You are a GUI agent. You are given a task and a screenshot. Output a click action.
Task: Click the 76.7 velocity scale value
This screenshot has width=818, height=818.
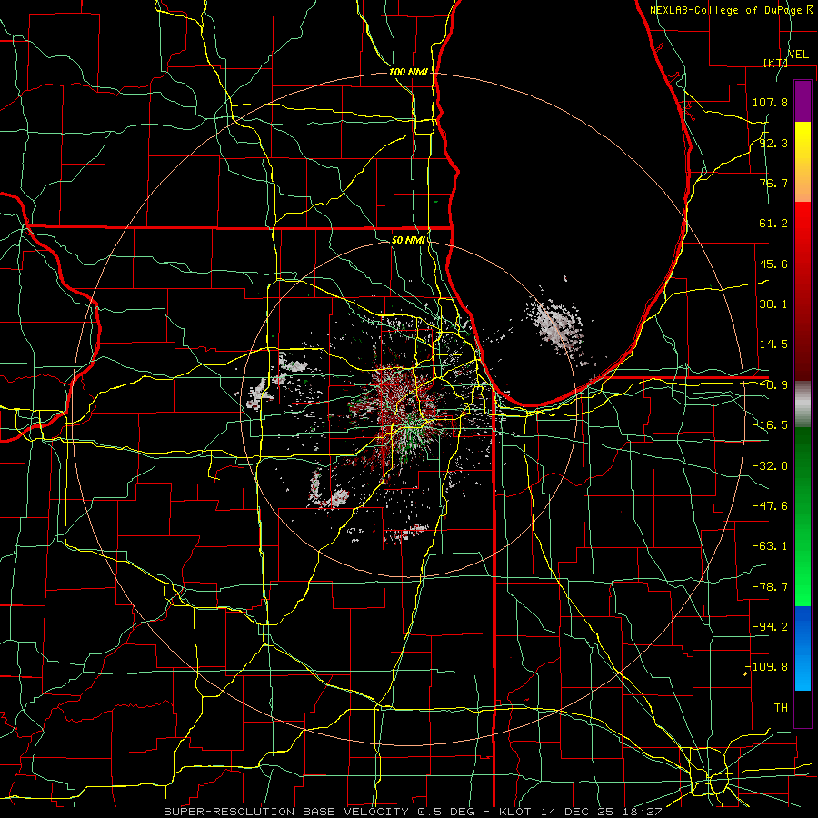[x=773, y=183]
